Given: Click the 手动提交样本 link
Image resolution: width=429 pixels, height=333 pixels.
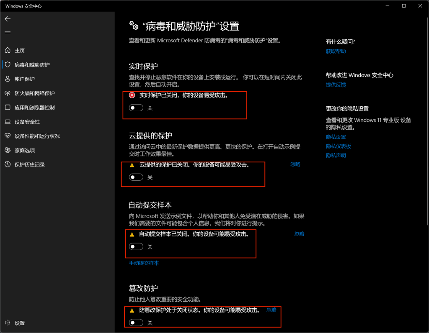Looking at the screenshot, I should pos(144,263).
